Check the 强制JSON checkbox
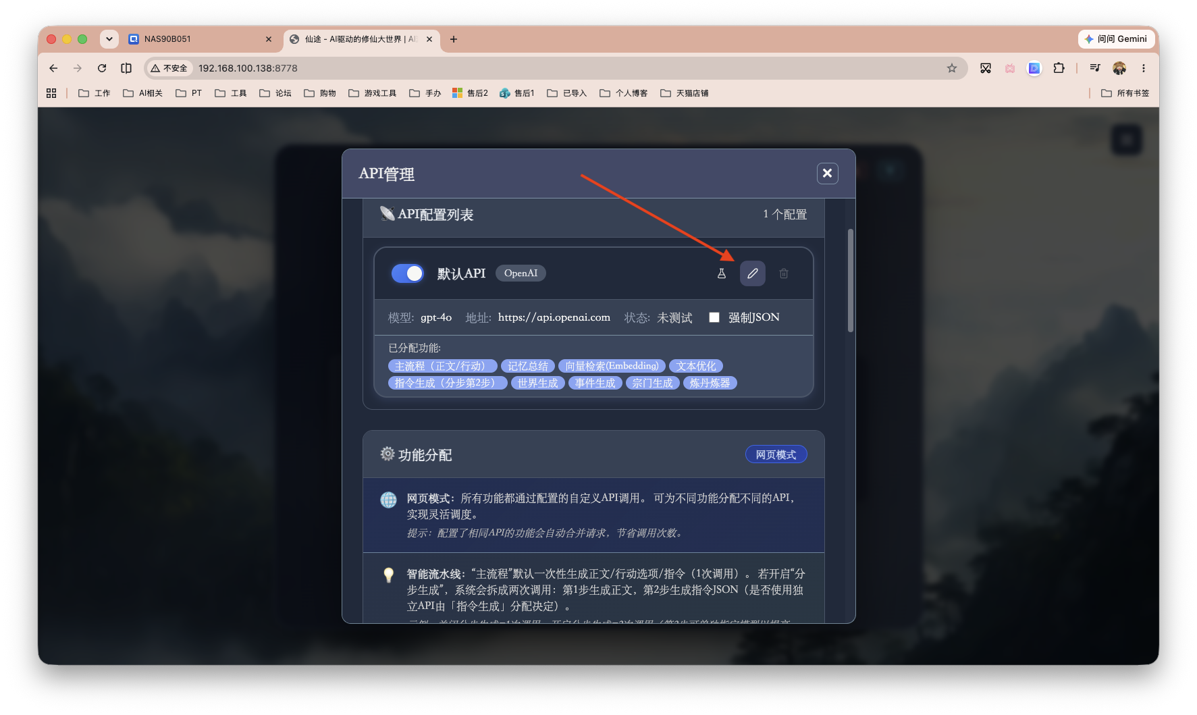 coord(714,317)
